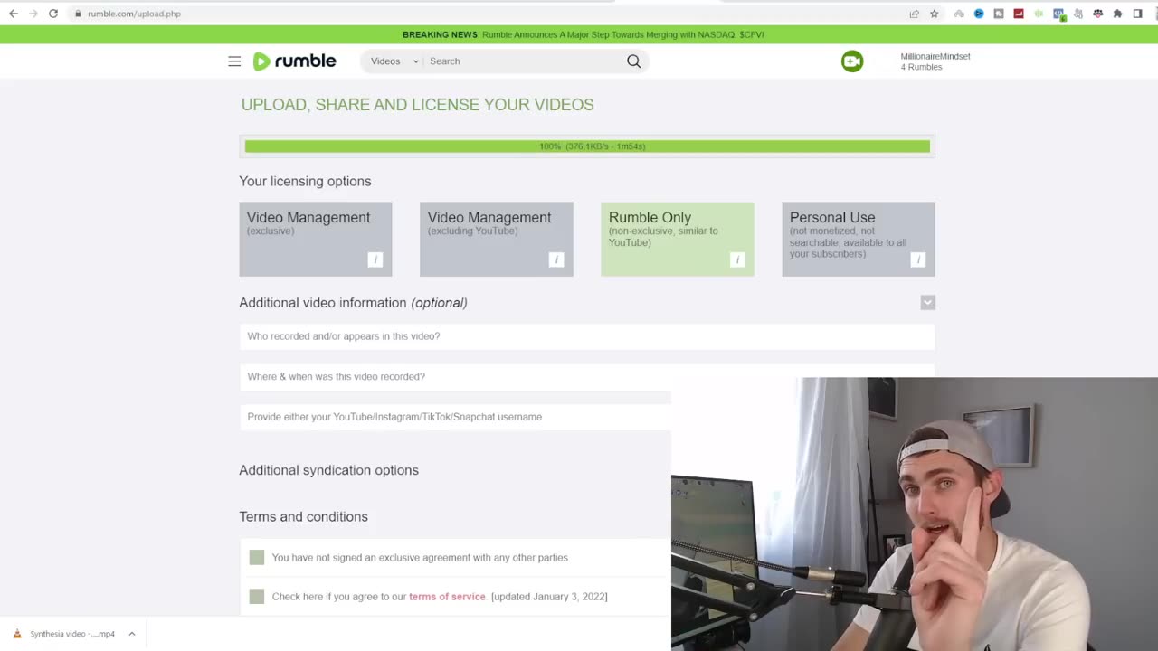Click the share page icon in address bar

pos(915,14)
